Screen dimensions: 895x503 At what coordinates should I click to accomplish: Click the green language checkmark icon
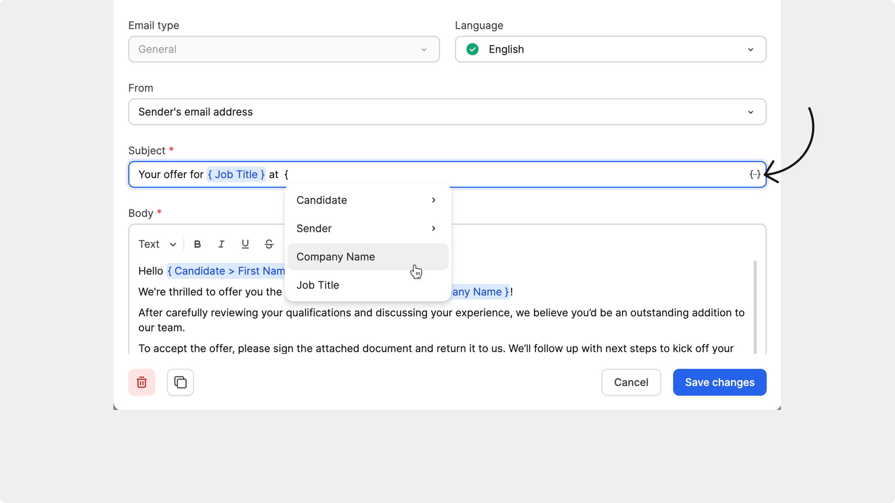472,49
